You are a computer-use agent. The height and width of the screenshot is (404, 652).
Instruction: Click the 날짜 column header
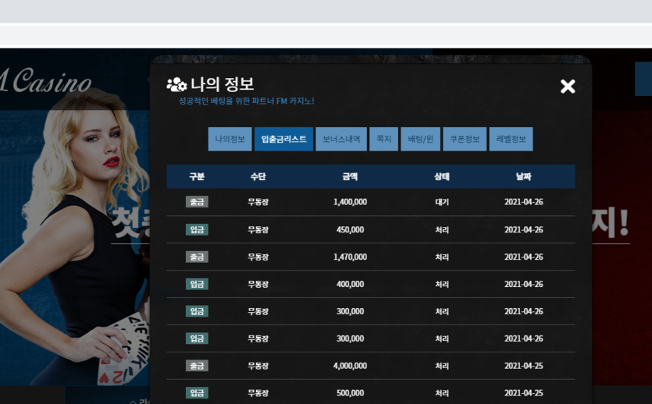tap(523, 176)
